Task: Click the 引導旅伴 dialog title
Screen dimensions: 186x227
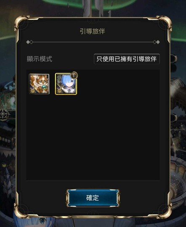Action: (93, 31)
